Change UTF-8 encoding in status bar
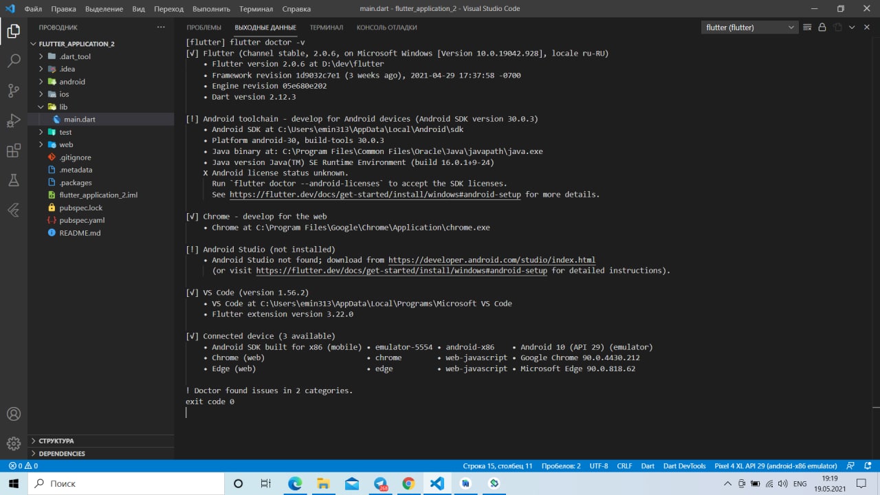Image resolution: width=880 pixels, height=495 pixels. click(599, 465)
